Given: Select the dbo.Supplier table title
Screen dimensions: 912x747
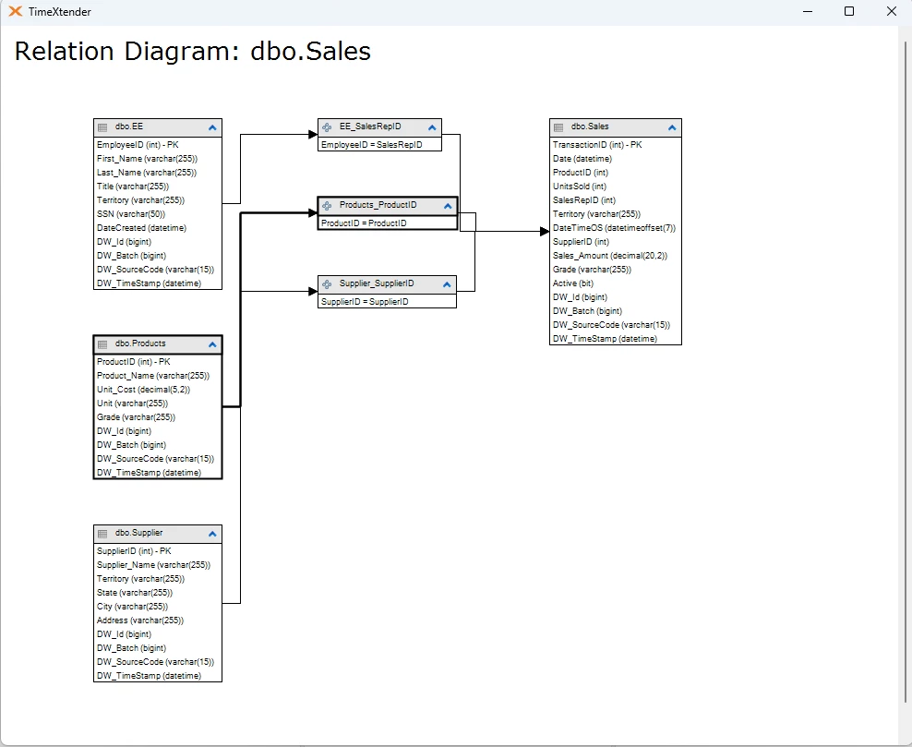Looking at the screenshot, I should point(139,533).
